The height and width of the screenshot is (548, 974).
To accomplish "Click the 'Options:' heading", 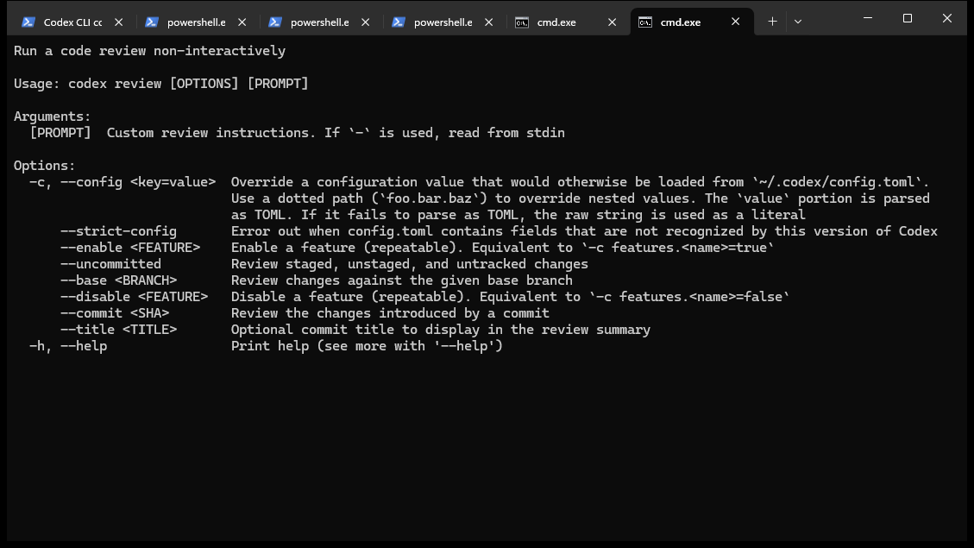I will pos(45,166).
